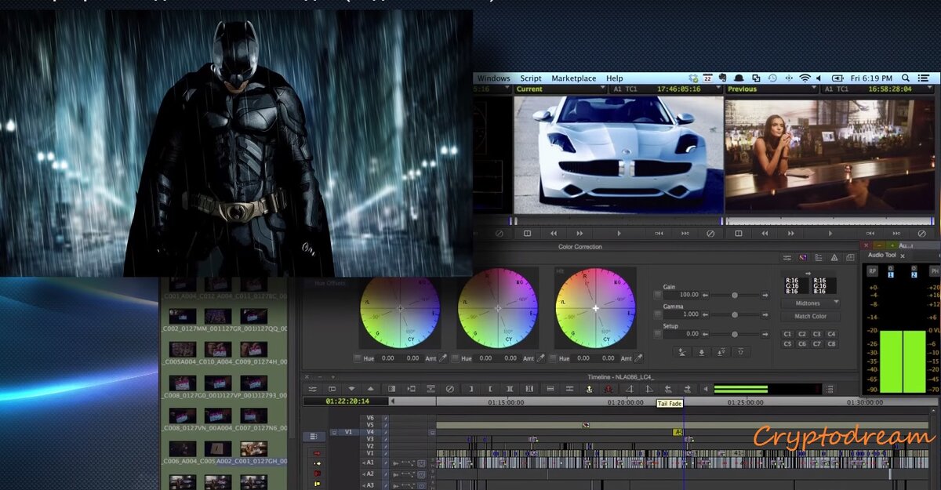This screenshot has width=941, height=490.
Task: Click Remove Effect icon under Current monitor
Action: [x=710, y=233]
